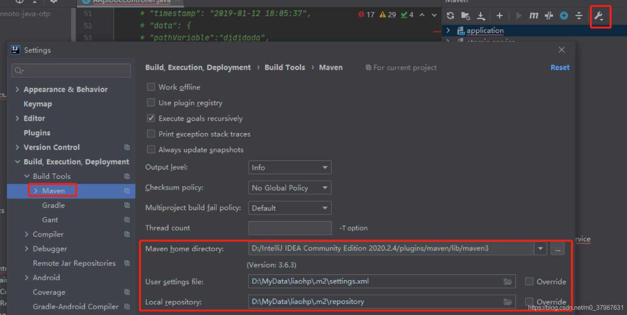Jump to next highlighted error arrow
Image resolution: width=627 pixels, height=315 pixels.
pyautogui.click(x=434, y=15)
